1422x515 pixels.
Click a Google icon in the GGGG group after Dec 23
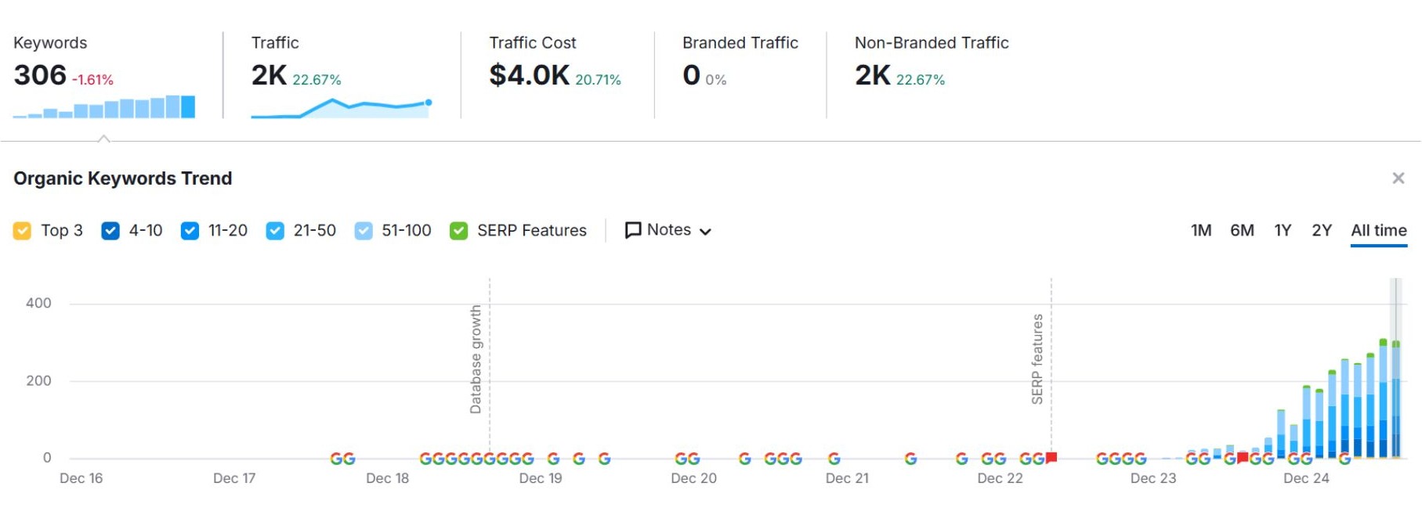click(1113, 459)
